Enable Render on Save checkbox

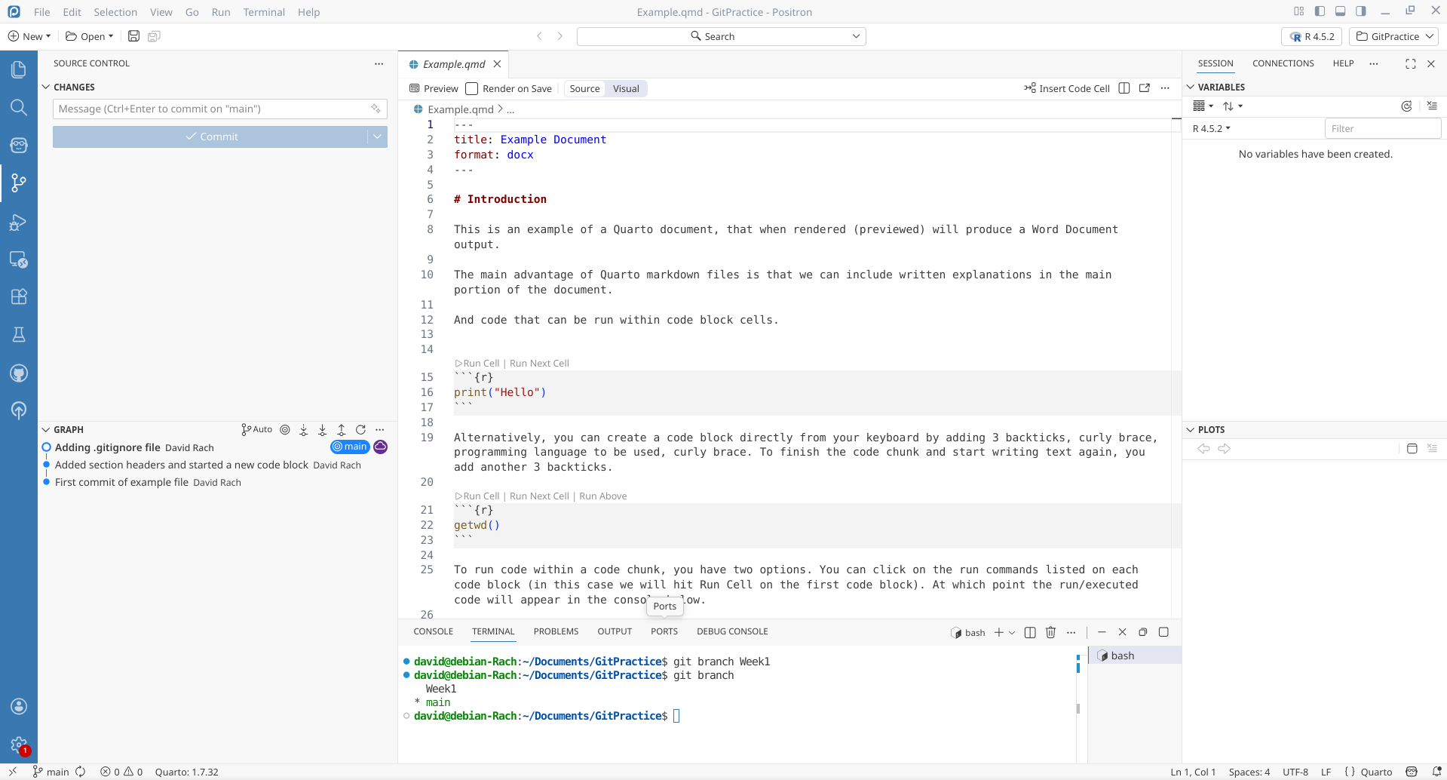(472, 89)
